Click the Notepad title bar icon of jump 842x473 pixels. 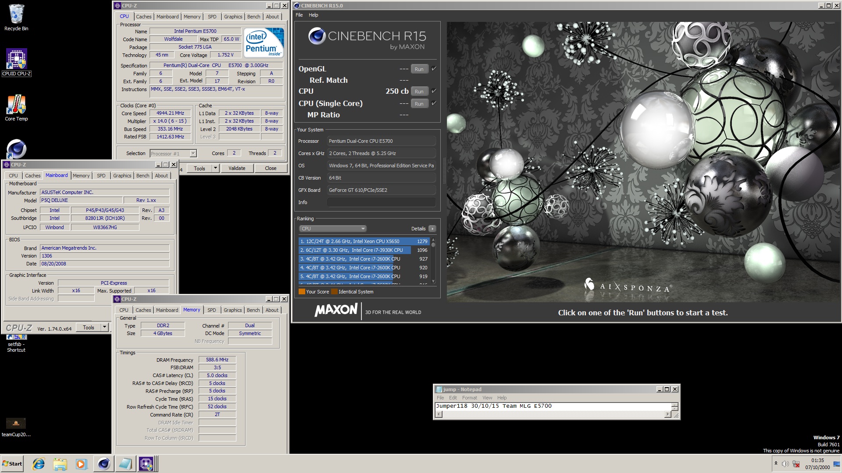click(x=439, y=389)
